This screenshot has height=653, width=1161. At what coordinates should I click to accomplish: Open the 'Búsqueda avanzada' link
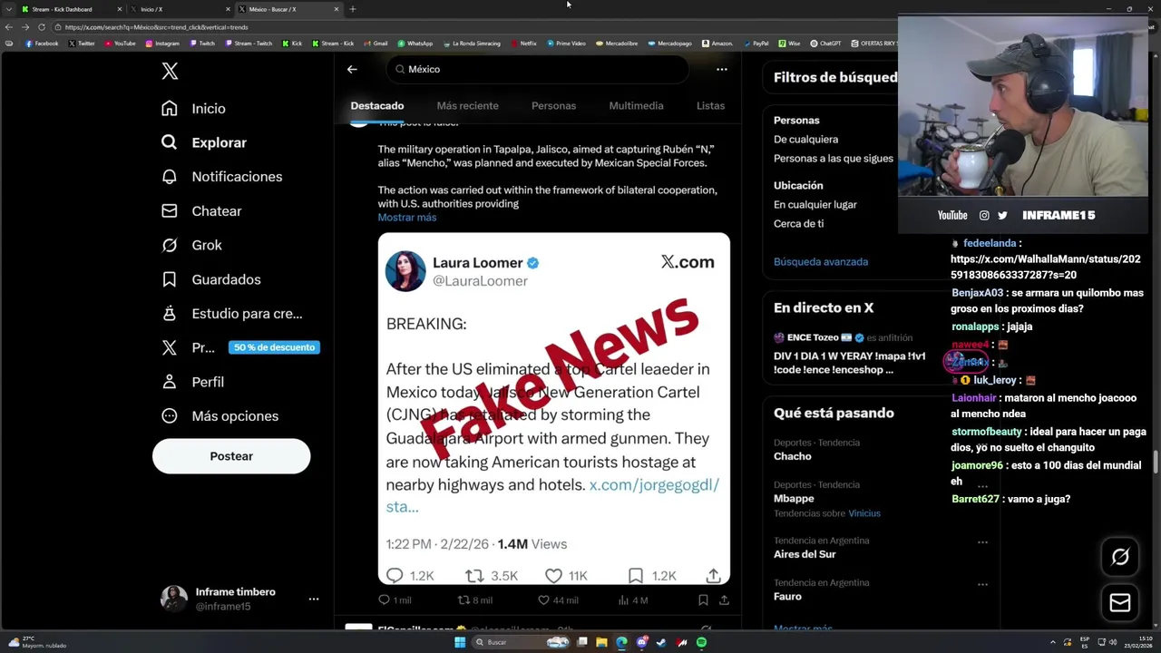click(x=821, y=261)
